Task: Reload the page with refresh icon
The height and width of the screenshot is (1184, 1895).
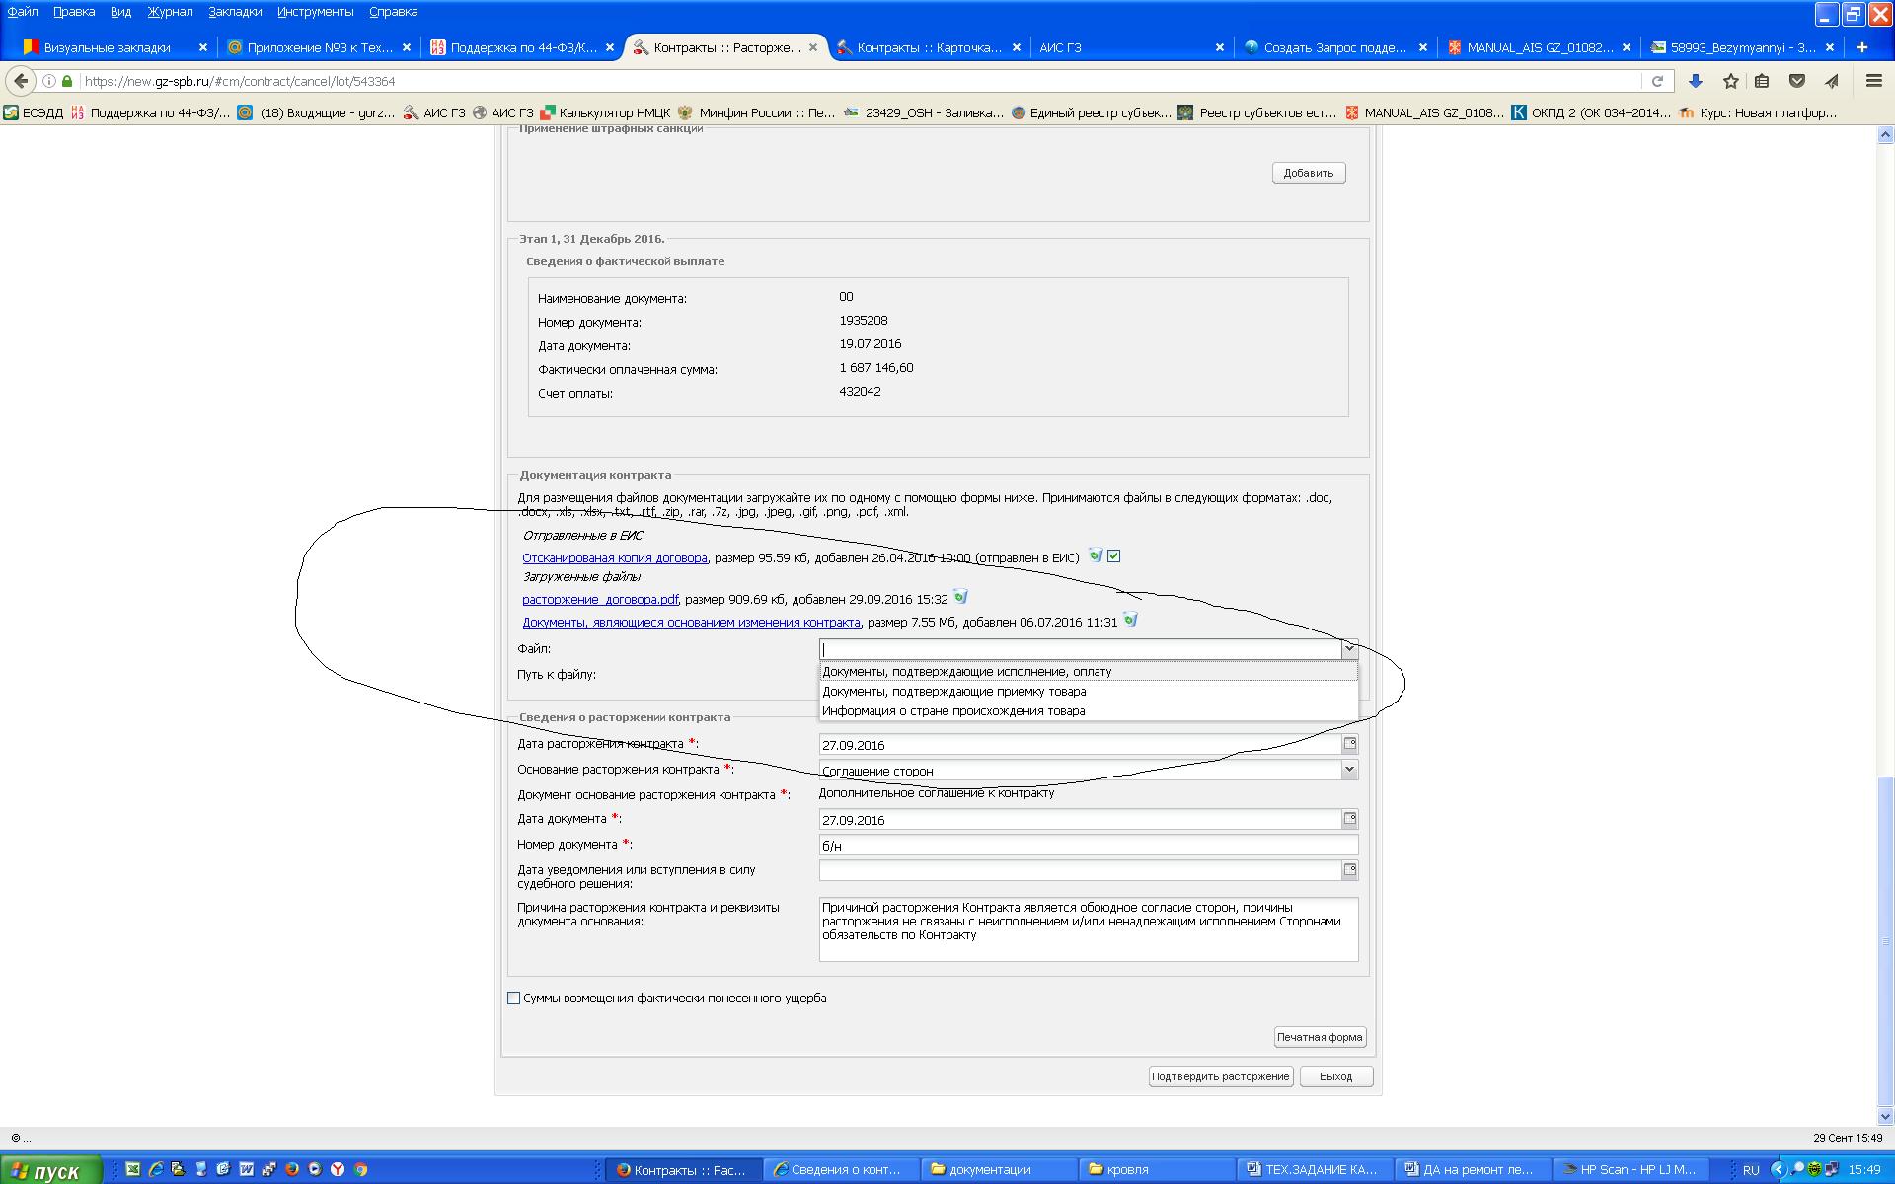Action: (1657, 81)
